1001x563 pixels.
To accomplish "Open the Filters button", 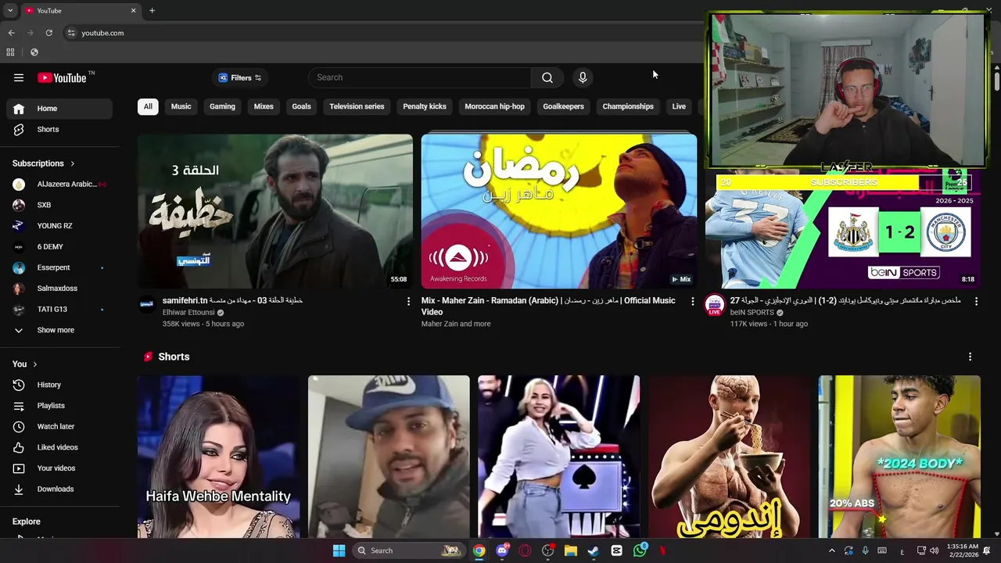I will click(x=239, y=77).
